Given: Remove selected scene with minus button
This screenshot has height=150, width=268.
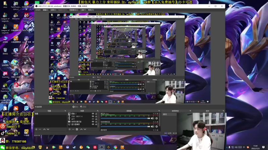Looking at the screenshot, I should pyautogui.click(x=40, y=129).
